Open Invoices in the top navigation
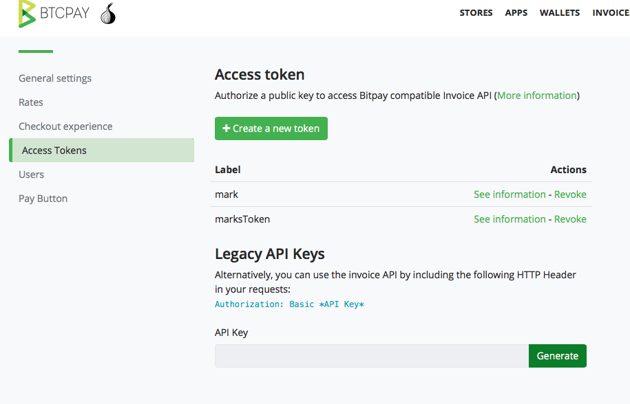 (x=611, y=13)
